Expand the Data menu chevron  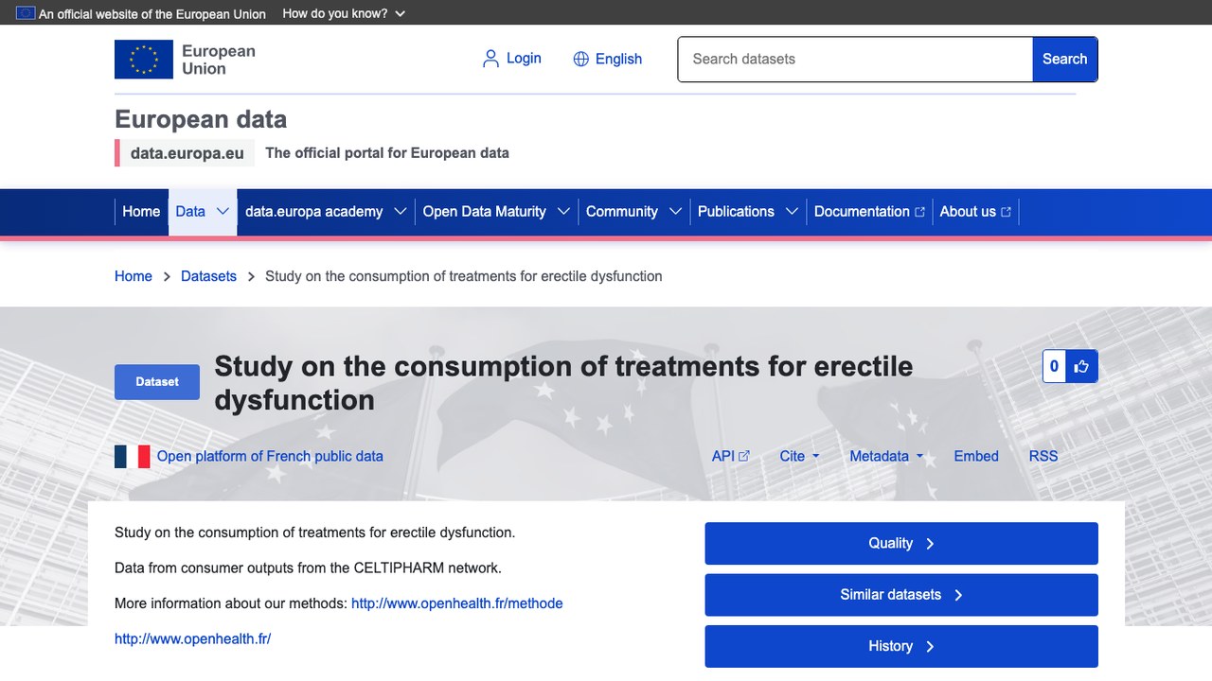point(223,211)
